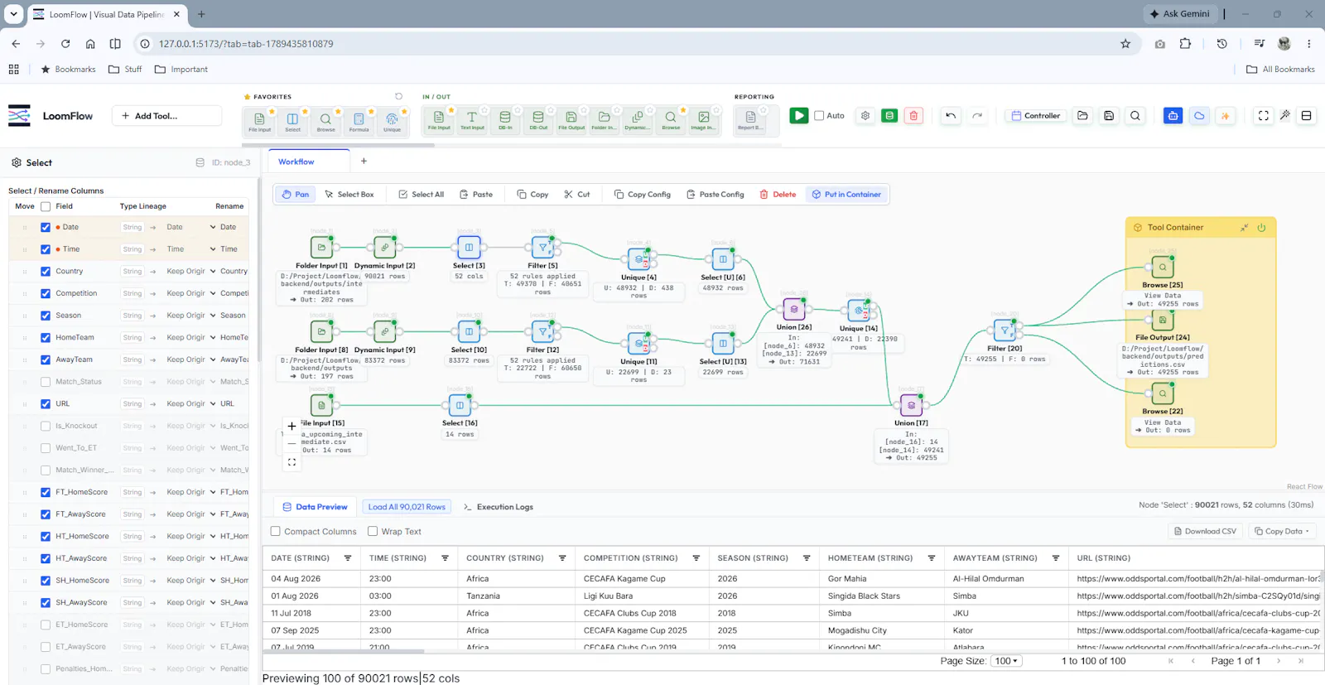Click the cloud icon in the top toolbar
The image size is (1325, 685).
[x=1199, y=116]
